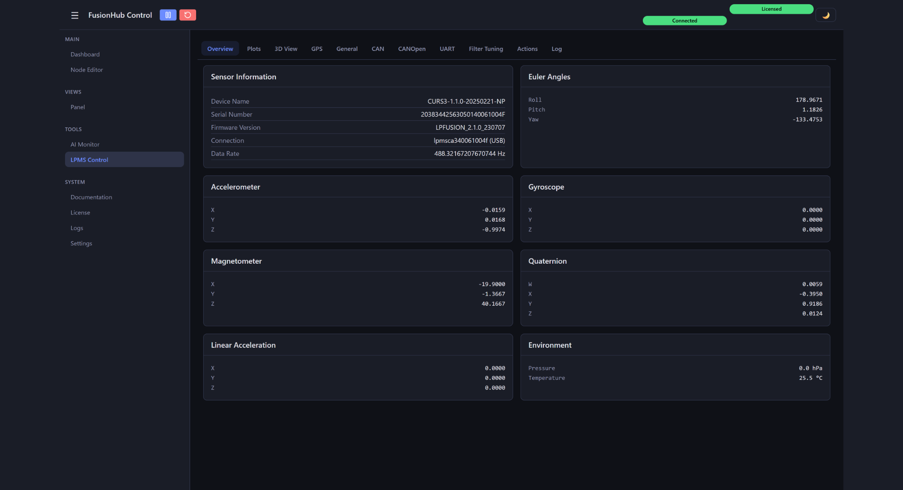Select LPMS Control in sidebar

(124, 159)
